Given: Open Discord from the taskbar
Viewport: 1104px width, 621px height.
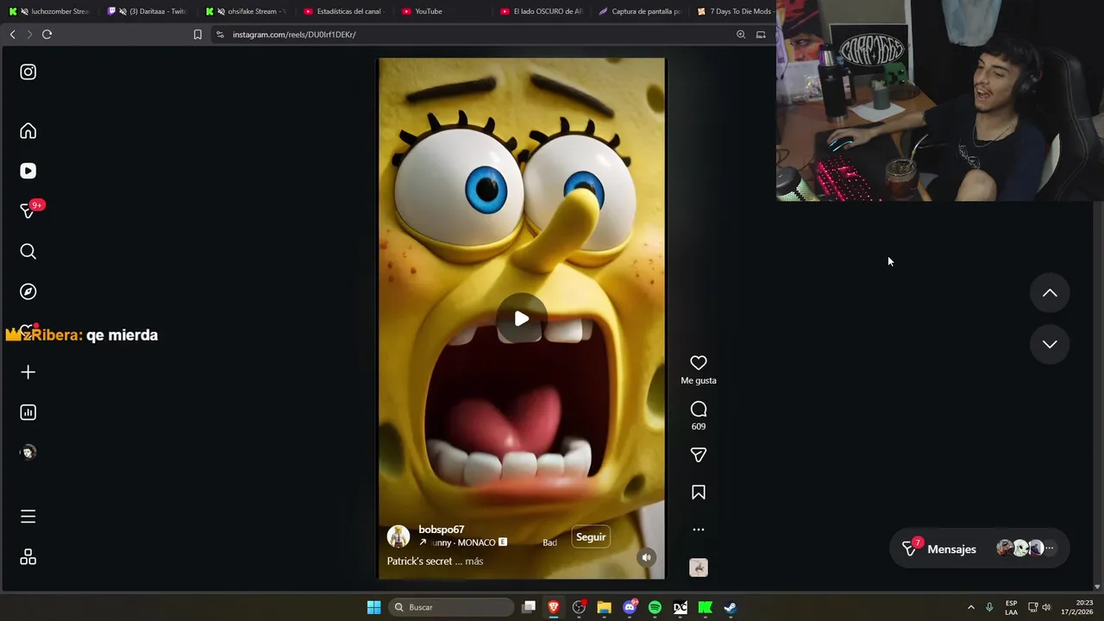Looking at the screenshot, I should pos(630,607).
